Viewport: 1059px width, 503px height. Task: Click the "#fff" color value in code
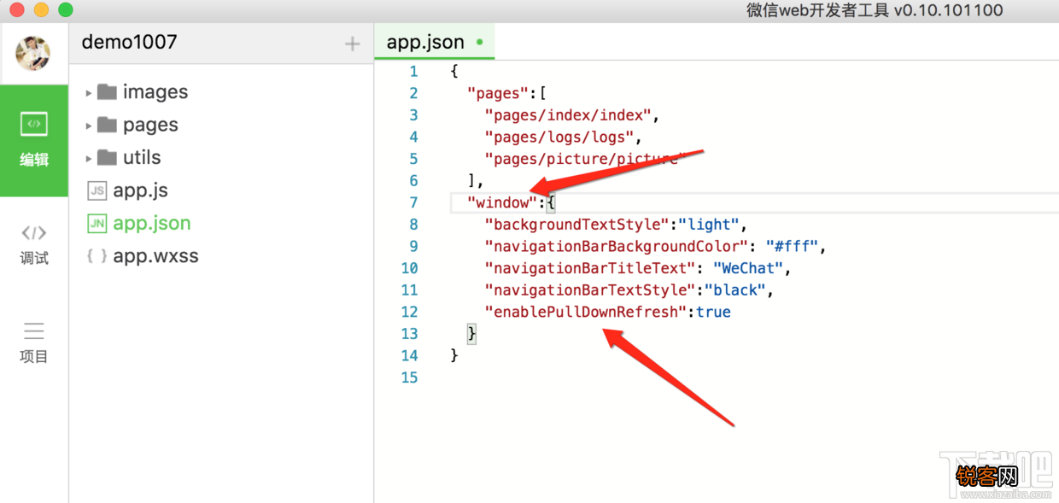pyautogui.click(x=792, y=247)
